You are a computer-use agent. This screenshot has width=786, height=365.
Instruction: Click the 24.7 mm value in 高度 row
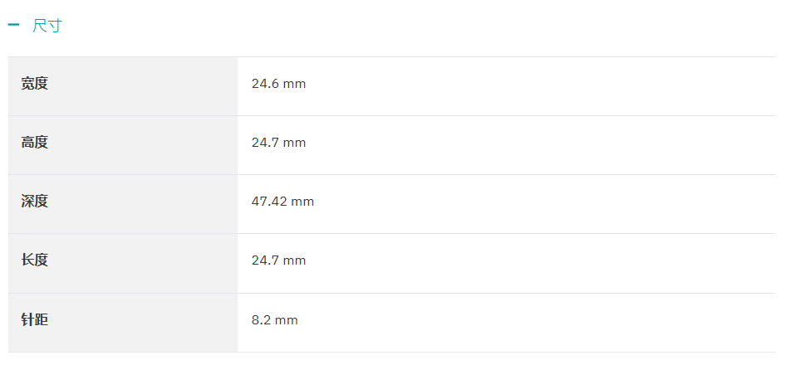coord(278,143)
